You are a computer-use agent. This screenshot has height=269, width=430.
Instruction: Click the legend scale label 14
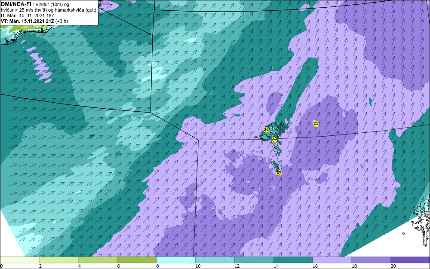(x=276, y=266)
